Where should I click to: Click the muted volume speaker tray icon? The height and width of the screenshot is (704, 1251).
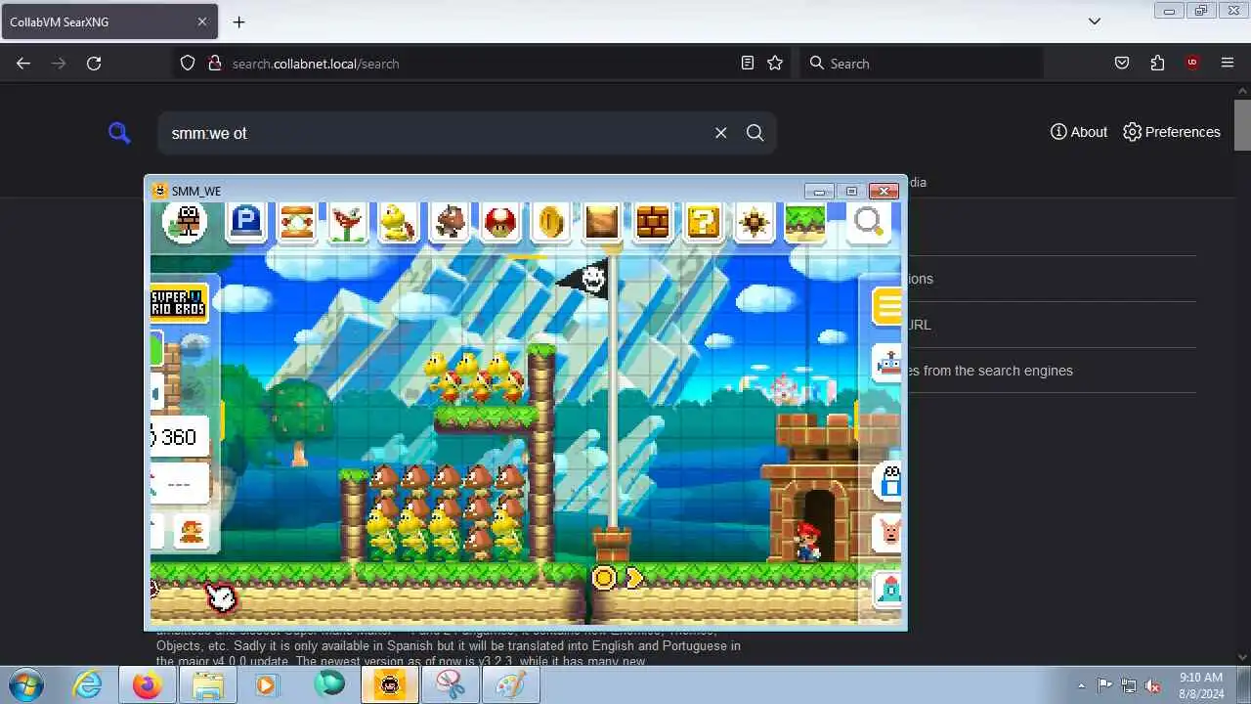(x=1153, y=685)
